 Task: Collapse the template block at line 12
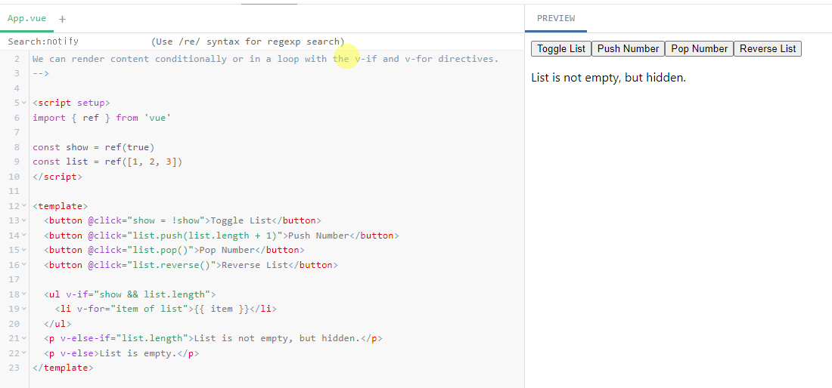click(24, 206)
